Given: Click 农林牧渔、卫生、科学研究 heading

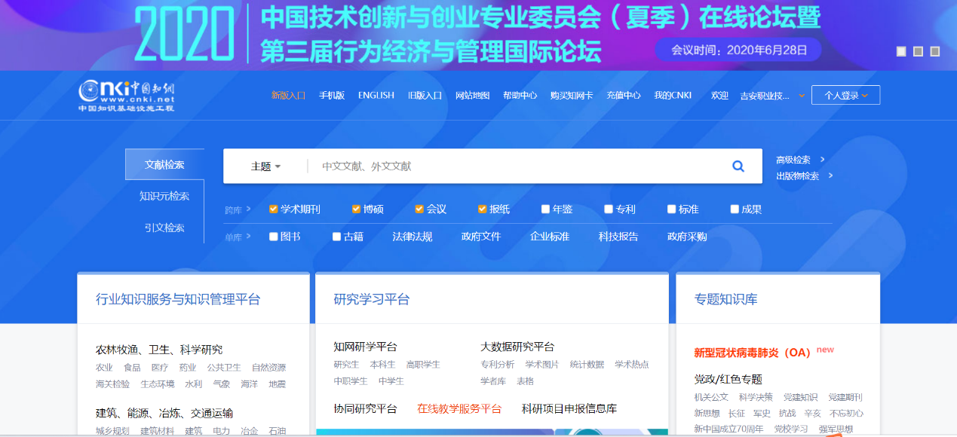Looking at the screenshot, I should (159, 350).
